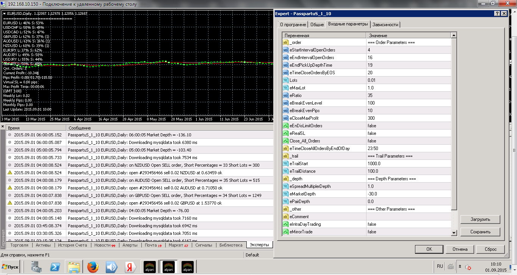Open Windows Explorer folder icon in taskbar
This screenshot has width=517, height=275.
(x=74, y=267)
